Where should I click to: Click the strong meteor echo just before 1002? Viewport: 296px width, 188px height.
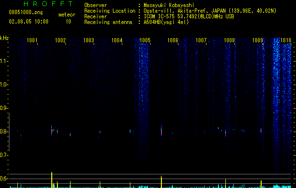tap(52, 131)
